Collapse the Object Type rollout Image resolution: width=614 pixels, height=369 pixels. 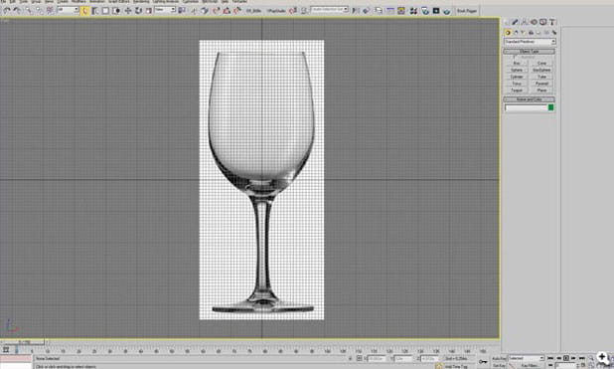pos(529,52)
